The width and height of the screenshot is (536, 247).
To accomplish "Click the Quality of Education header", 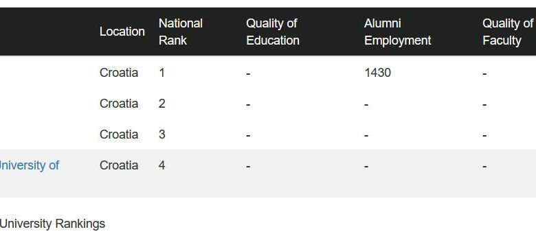I will point(272,32).
